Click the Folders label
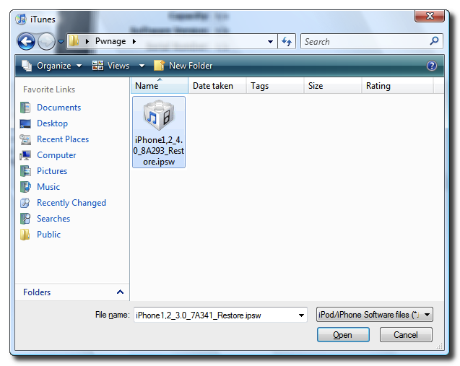This screenshot has width=460, height=366. (x=37, y=292)
